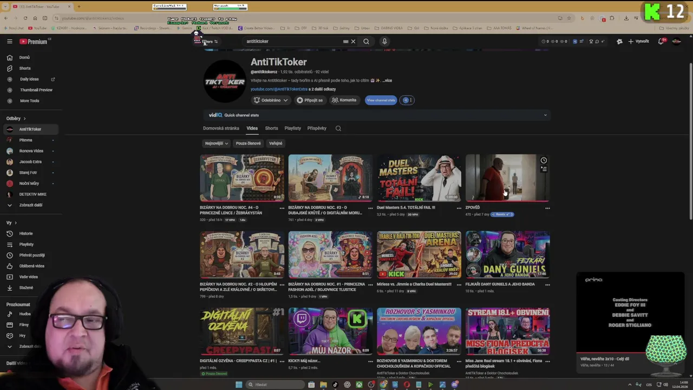Switch to Příspěvky tab
Screen dimensions: 693x390
point(317,128)
